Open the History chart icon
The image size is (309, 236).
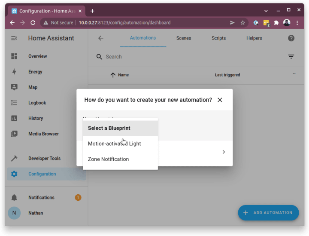click(14, 118)
